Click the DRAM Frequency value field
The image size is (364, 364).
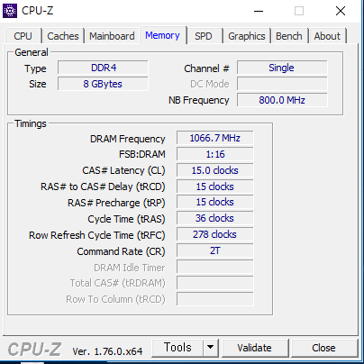(215, 138)
